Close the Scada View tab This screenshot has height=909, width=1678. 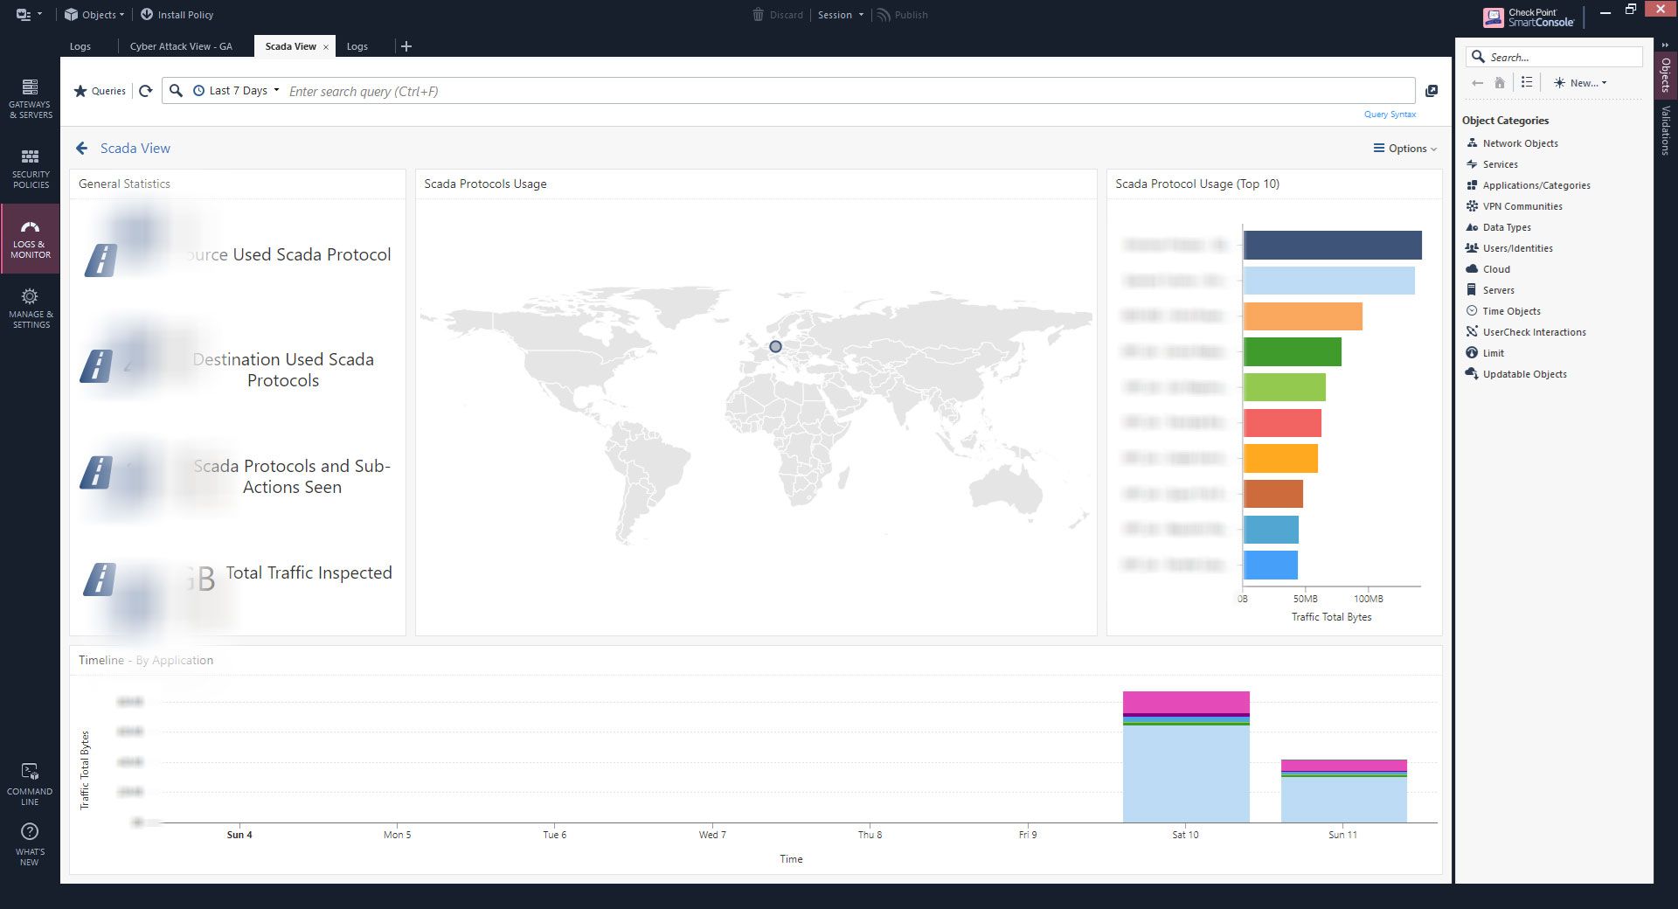(x=326, y=47)
